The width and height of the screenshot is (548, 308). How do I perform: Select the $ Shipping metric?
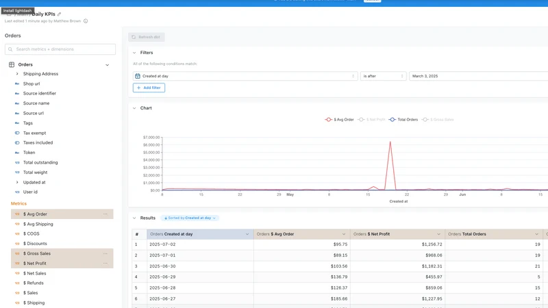pos(34,303)
